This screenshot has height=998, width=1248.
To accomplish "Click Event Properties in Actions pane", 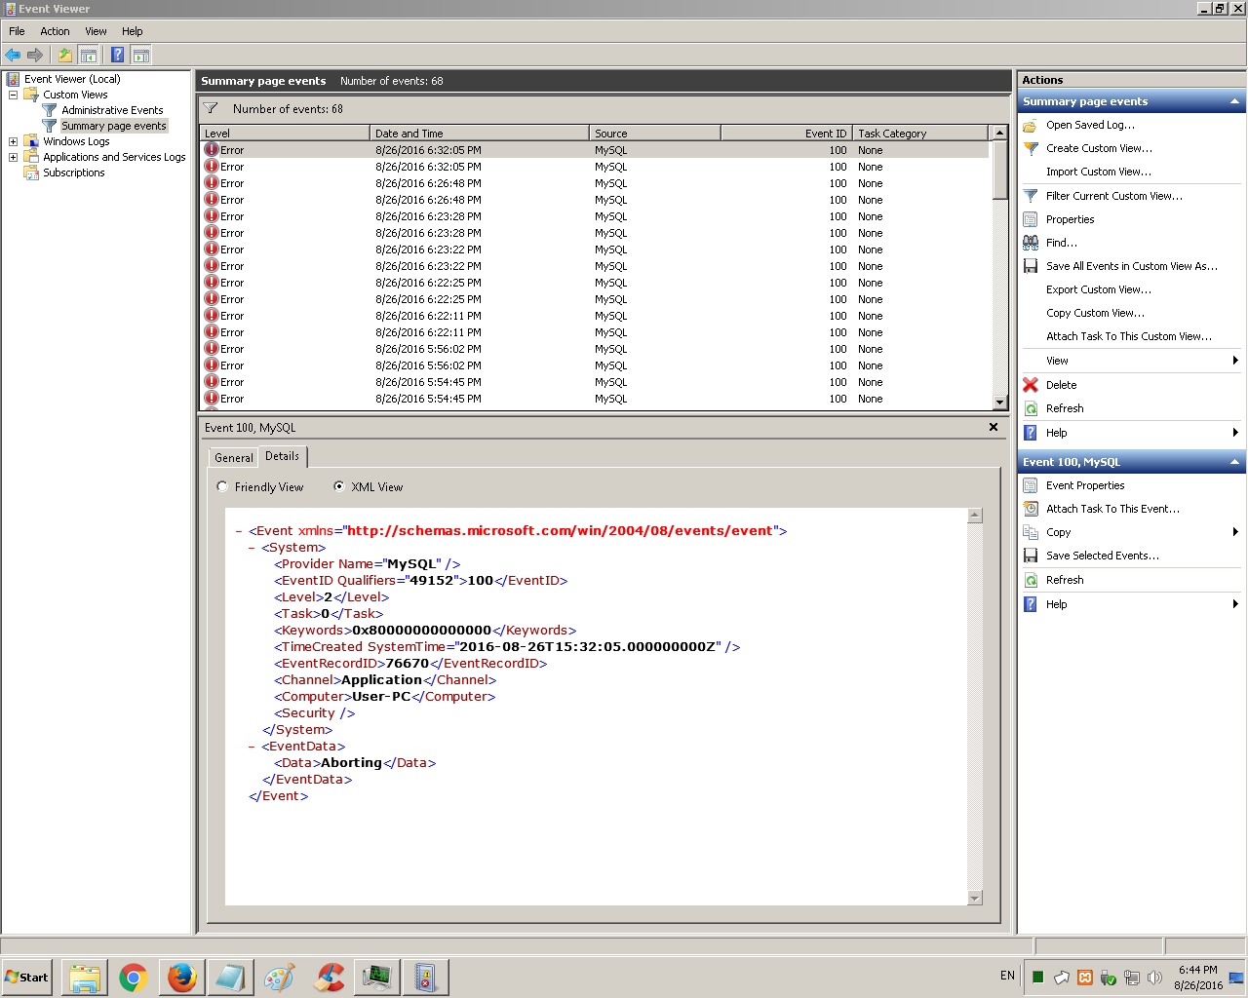I will coord(1085,485).
